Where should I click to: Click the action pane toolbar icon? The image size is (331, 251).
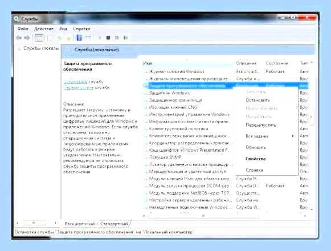[x=88, y=38]
